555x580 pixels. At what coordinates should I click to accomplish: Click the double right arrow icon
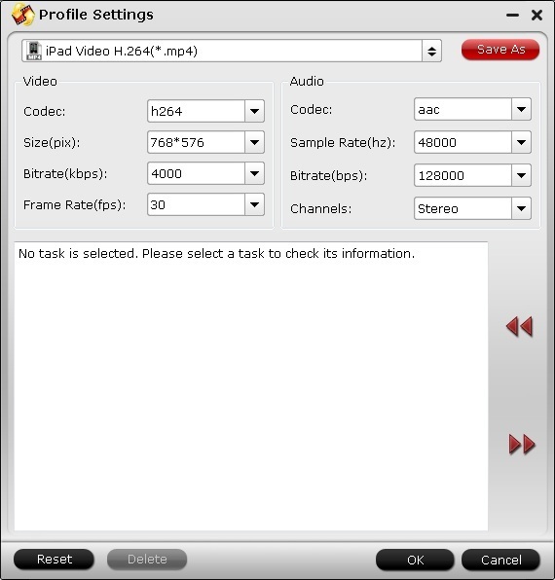click(x=522, y=444)
